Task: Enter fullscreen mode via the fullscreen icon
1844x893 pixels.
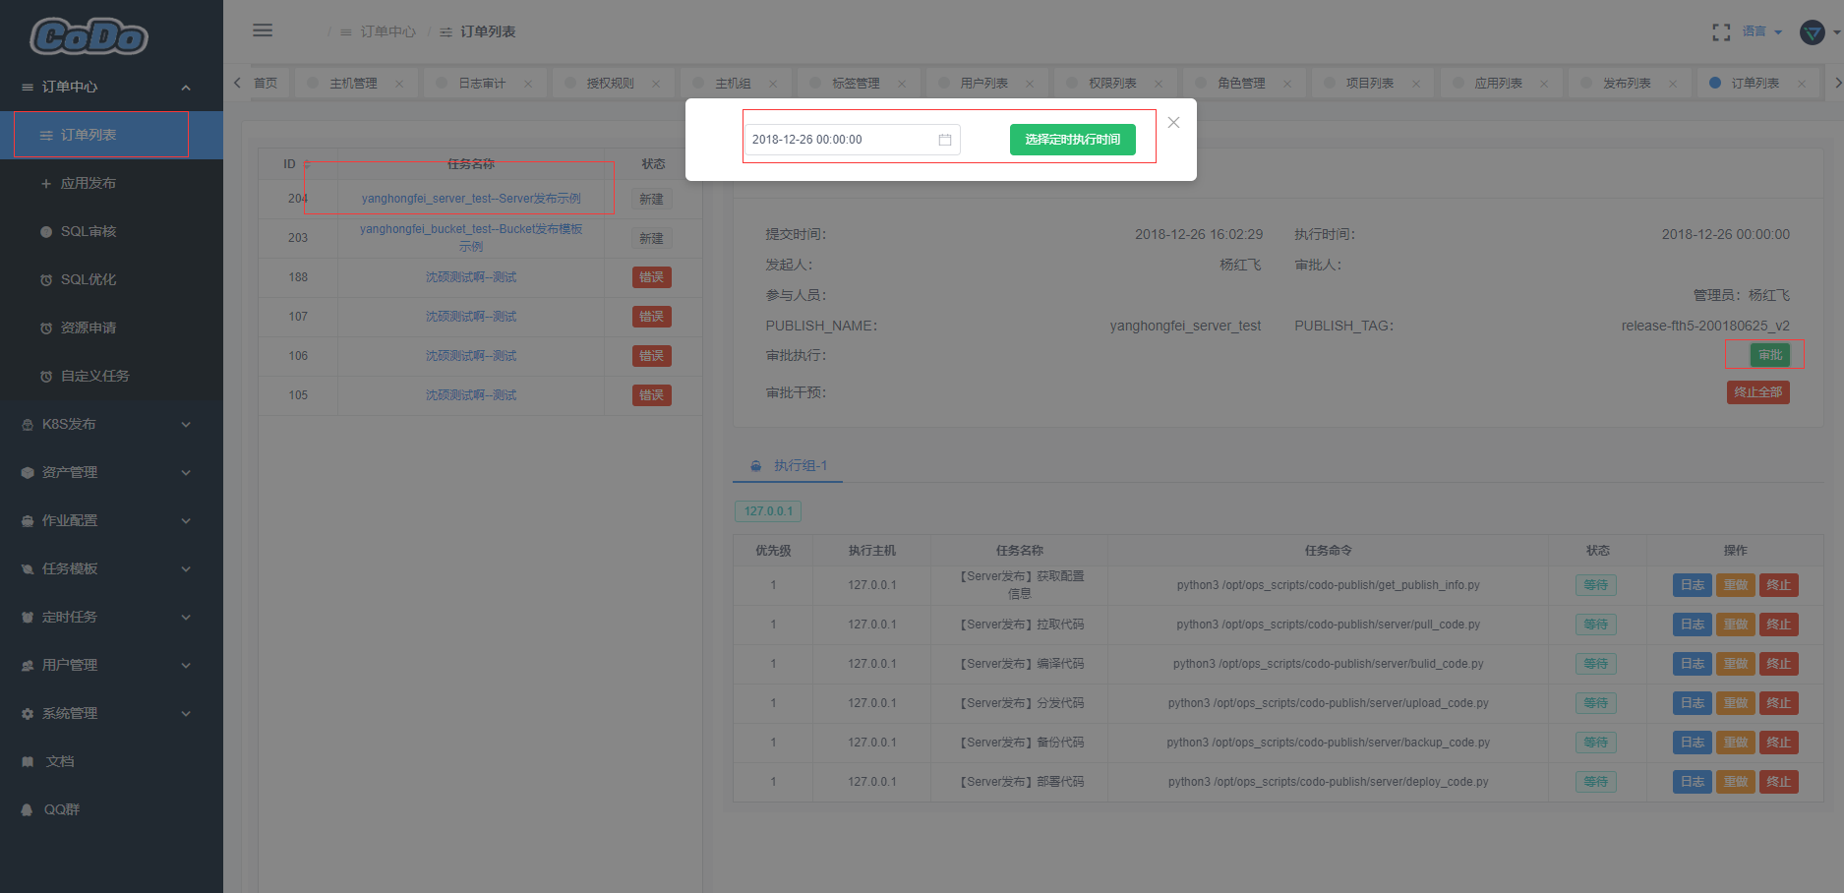Action: pyautogui.click(x=1721, y=32)
